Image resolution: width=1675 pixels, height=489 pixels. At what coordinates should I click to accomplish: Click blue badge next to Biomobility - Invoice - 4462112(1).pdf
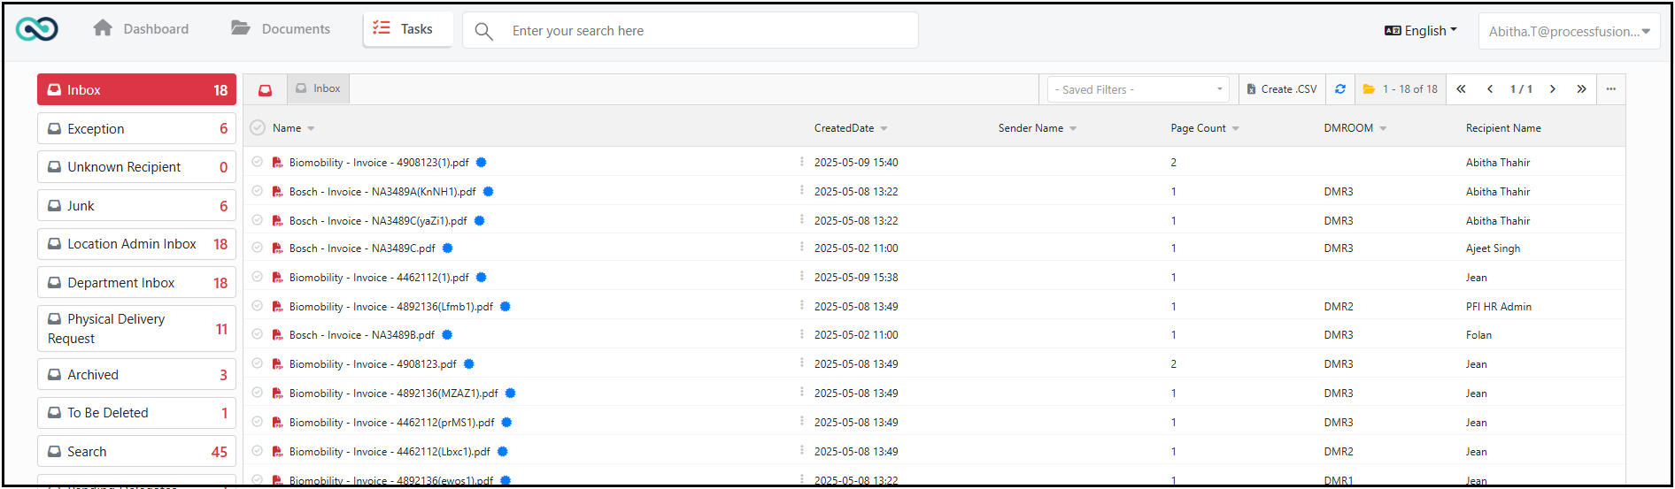pos(482,278)
